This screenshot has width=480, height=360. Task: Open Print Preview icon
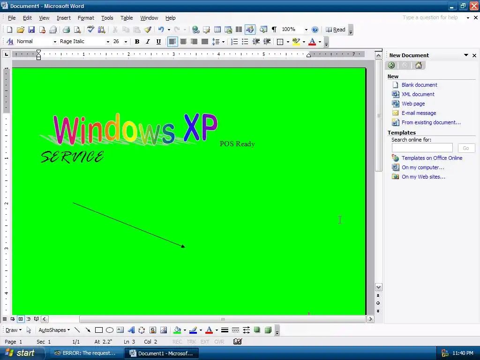click(x=77, y=30)
